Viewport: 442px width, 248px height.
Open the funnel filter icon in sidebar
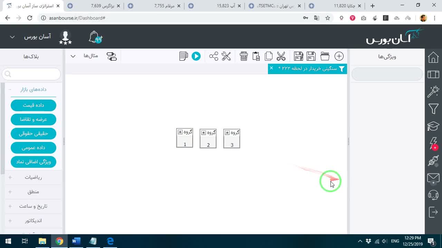(x=433, y=109)
